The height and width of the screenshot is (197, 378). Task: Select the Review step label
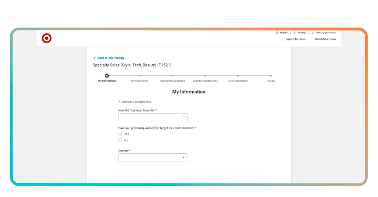pos(271,81)
